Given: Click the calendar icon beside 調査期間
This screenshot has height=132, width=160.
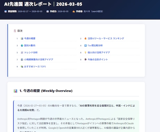Looking at the screenshot, I should 6,11.
